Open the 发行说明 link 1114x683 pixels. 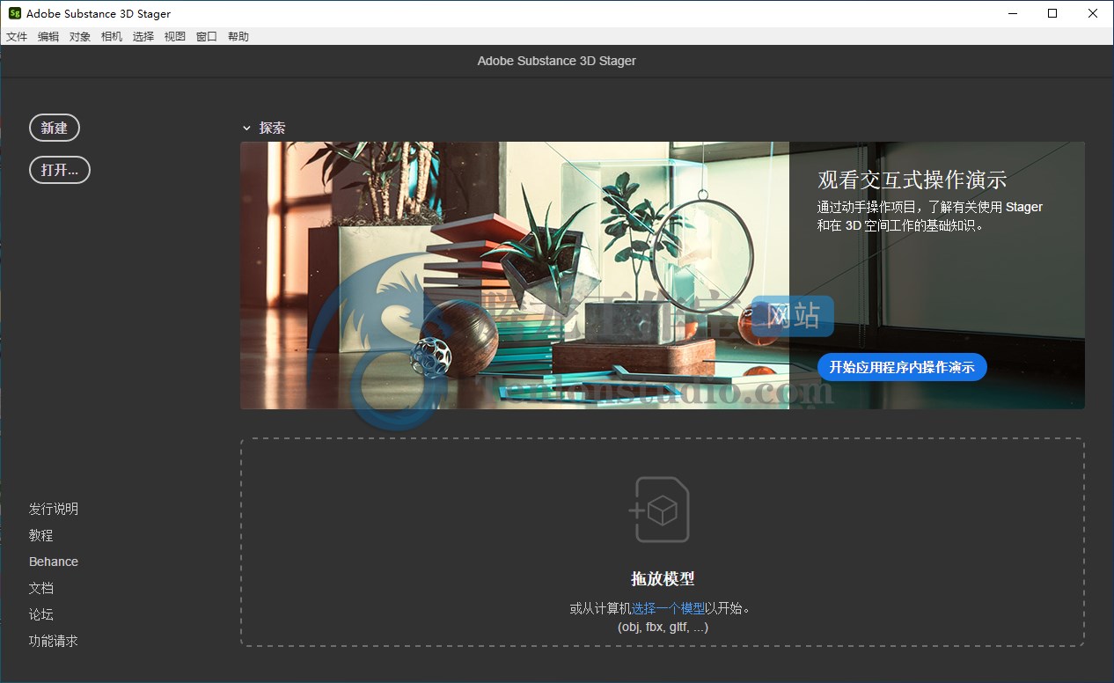point(54,509)
